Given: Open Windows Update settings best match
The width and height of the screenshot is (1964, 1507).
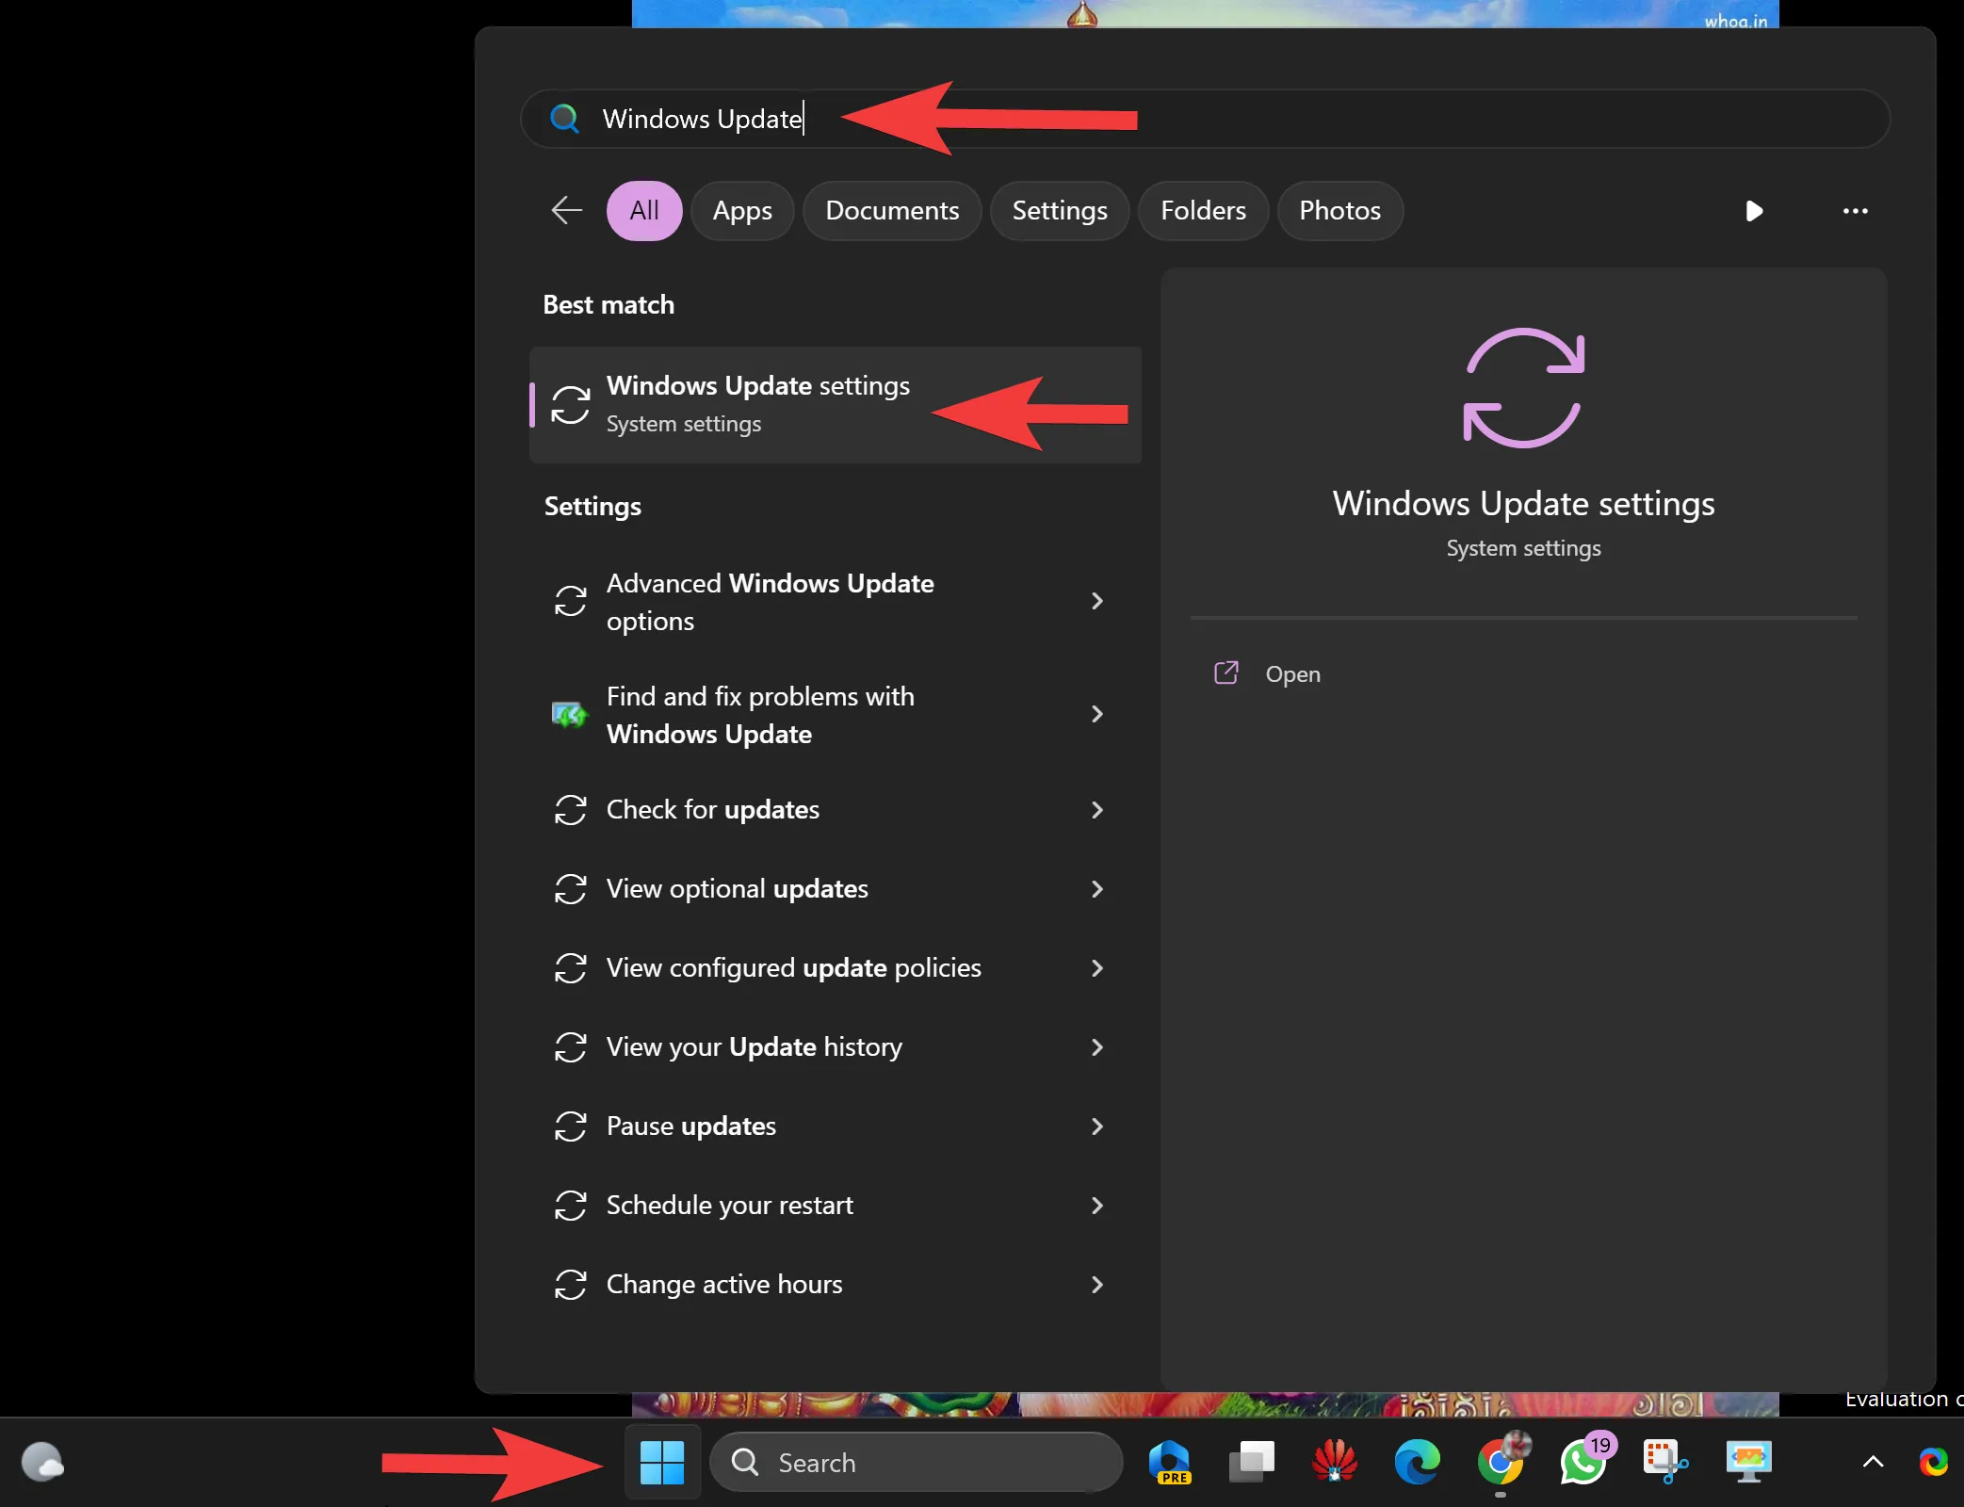Looking at the screenshot, I should [757, 404].
